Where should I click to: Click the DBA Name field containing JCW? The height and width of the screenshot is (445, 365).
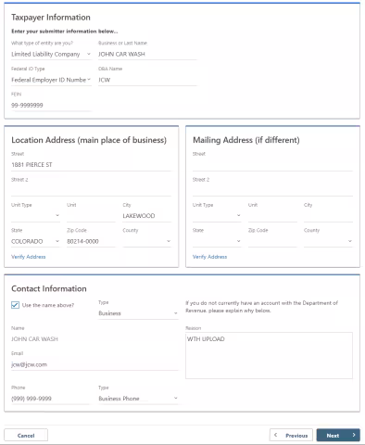pos(147,80)
